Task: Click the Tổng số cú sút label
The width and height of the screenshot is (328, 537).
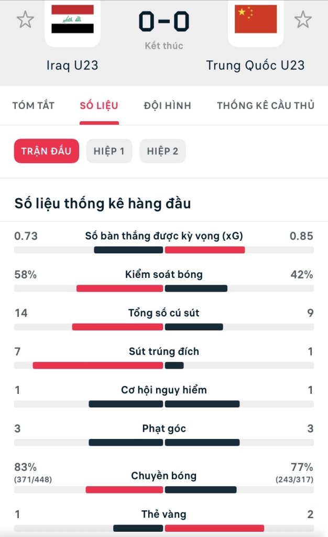Action: (x=164, y=313)
